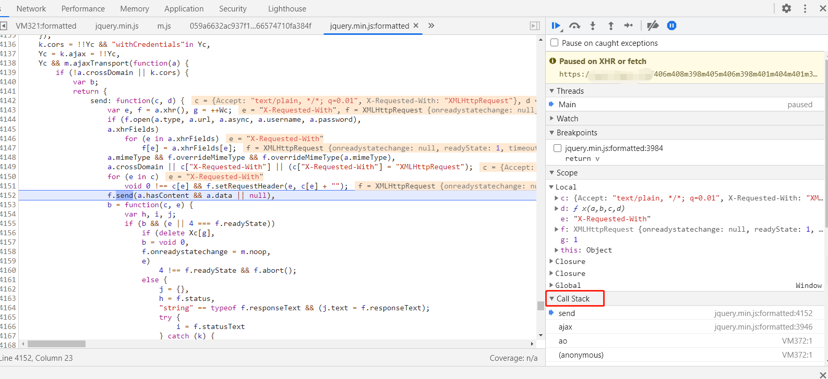Viewport: 828px width, 379px height.
Task: Click the 'Line 4152, Column 23' status
Action: coord(37,358)
